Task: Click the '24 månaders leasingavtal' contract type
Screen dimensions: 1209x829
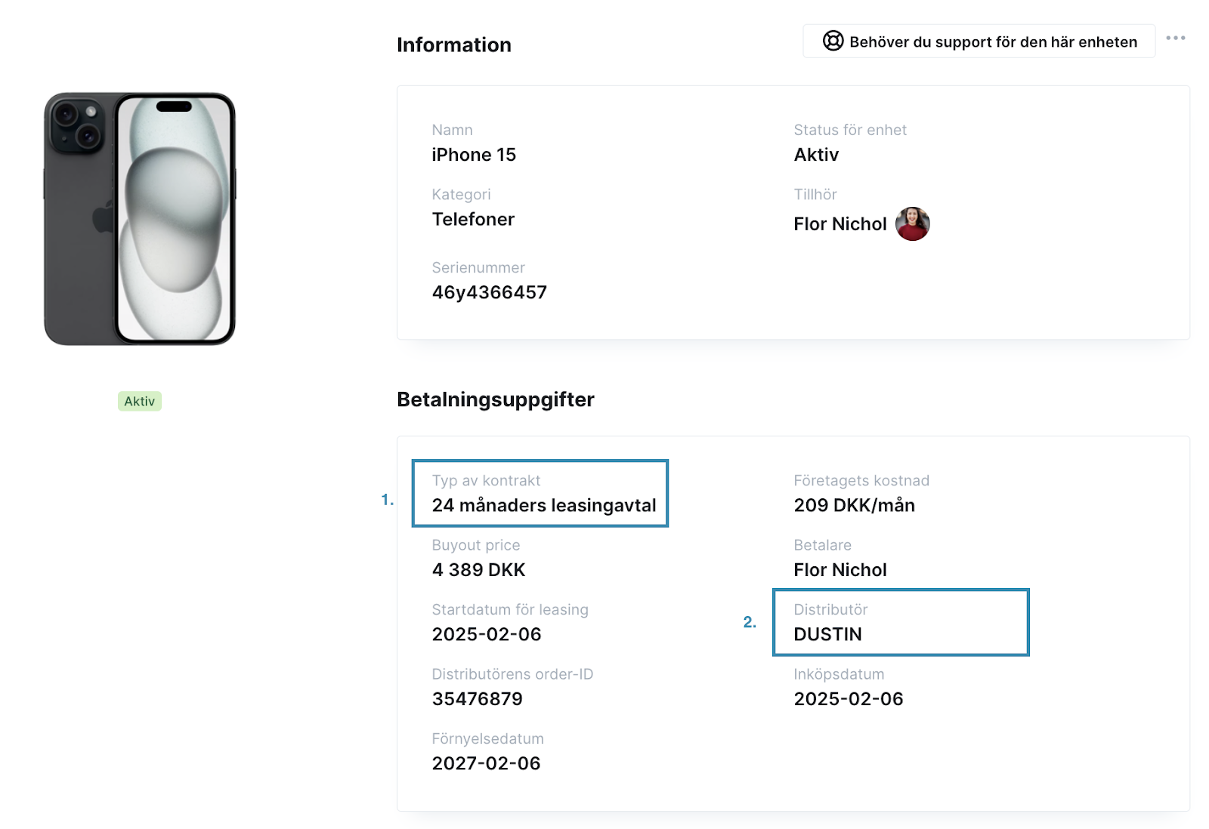Action: 544,505
